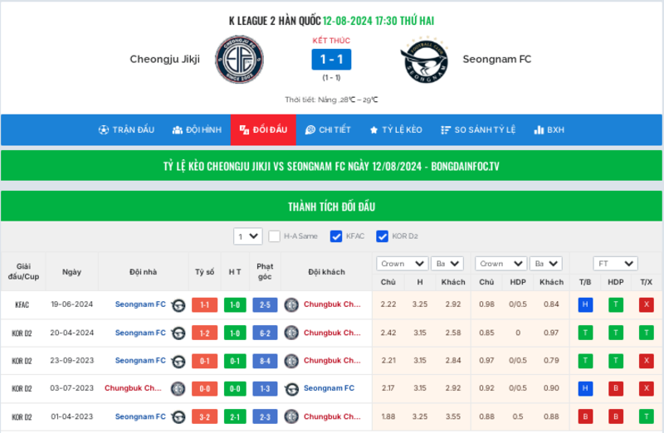664x433 pixels.
Task: Uncheck the KFAC filter checkbox
Action: (336, 236)
